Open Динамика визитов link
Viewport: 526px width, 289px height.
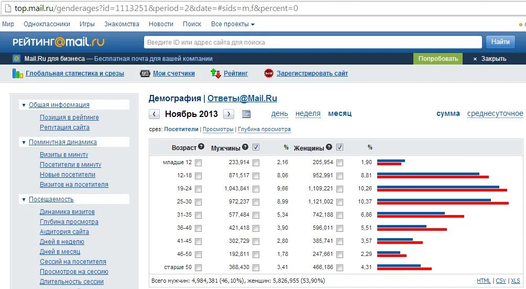click(67, 212)
